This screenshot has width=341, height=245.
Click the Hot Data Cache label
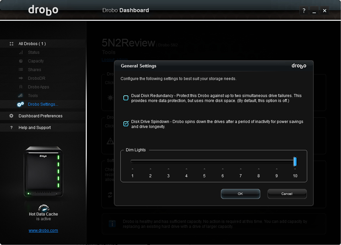(43, 214)
